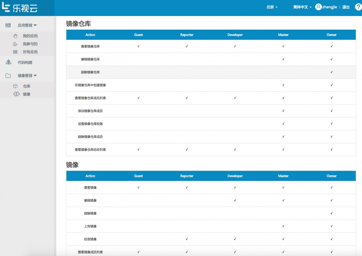Toggle Guest permission for 查看镜像仓库
Screen dimensions: 362x256
pyautogui.click(x=138, y=46)
